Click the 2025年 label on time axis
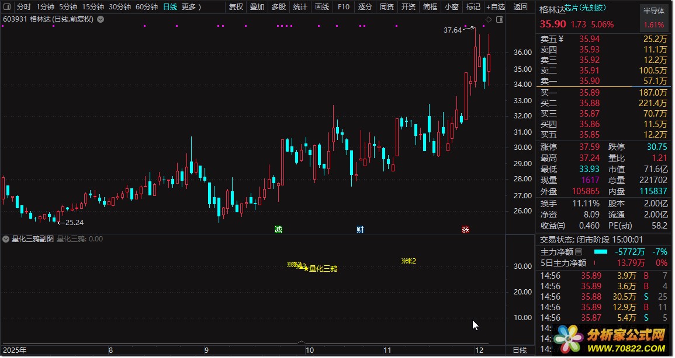The width and height of the screenshot is (675, 358). (15, 350)
